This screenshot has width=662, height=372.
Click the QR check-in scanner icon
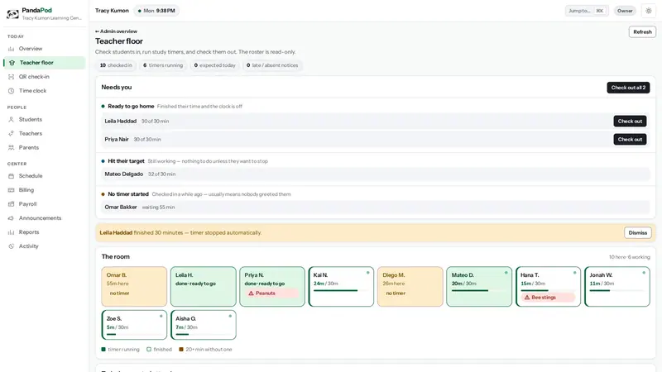click(11, 77)
